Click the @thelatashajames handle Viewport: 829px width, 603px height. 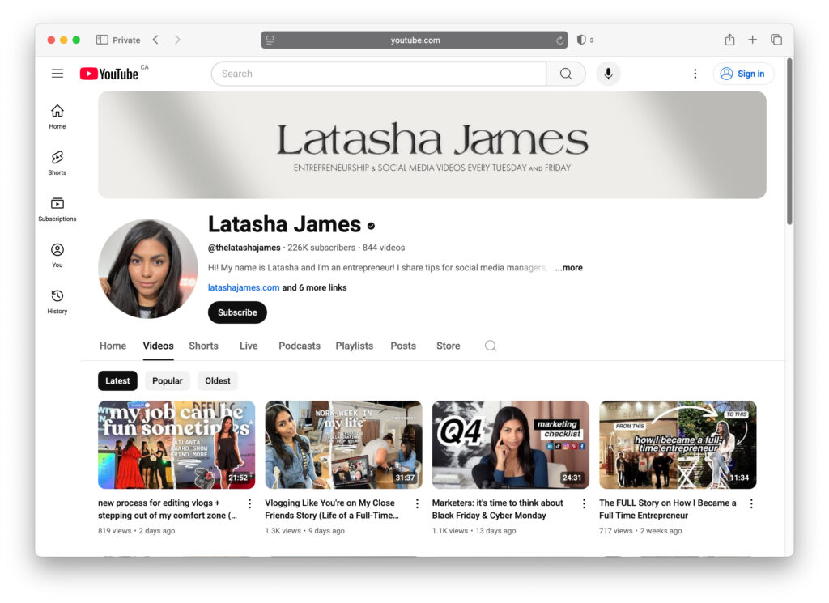(x=244, y=248)
